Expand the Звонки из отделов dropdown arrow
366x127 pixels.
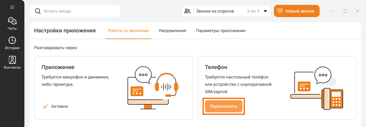pos(265,11)
